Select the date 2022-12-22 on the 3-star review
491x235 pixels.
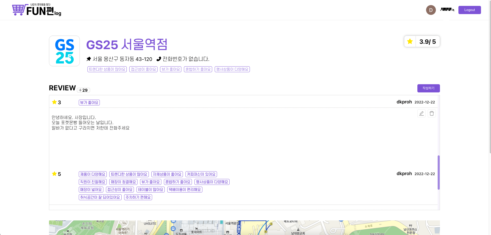tap(425, 102)
